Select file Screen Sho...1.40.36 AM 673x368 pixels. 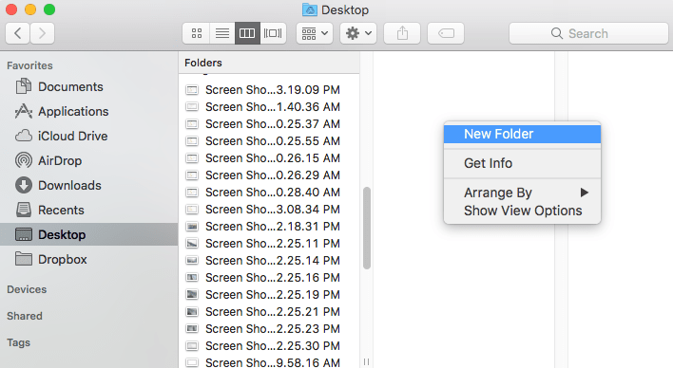pyautogui.click(x=269, y=106)
